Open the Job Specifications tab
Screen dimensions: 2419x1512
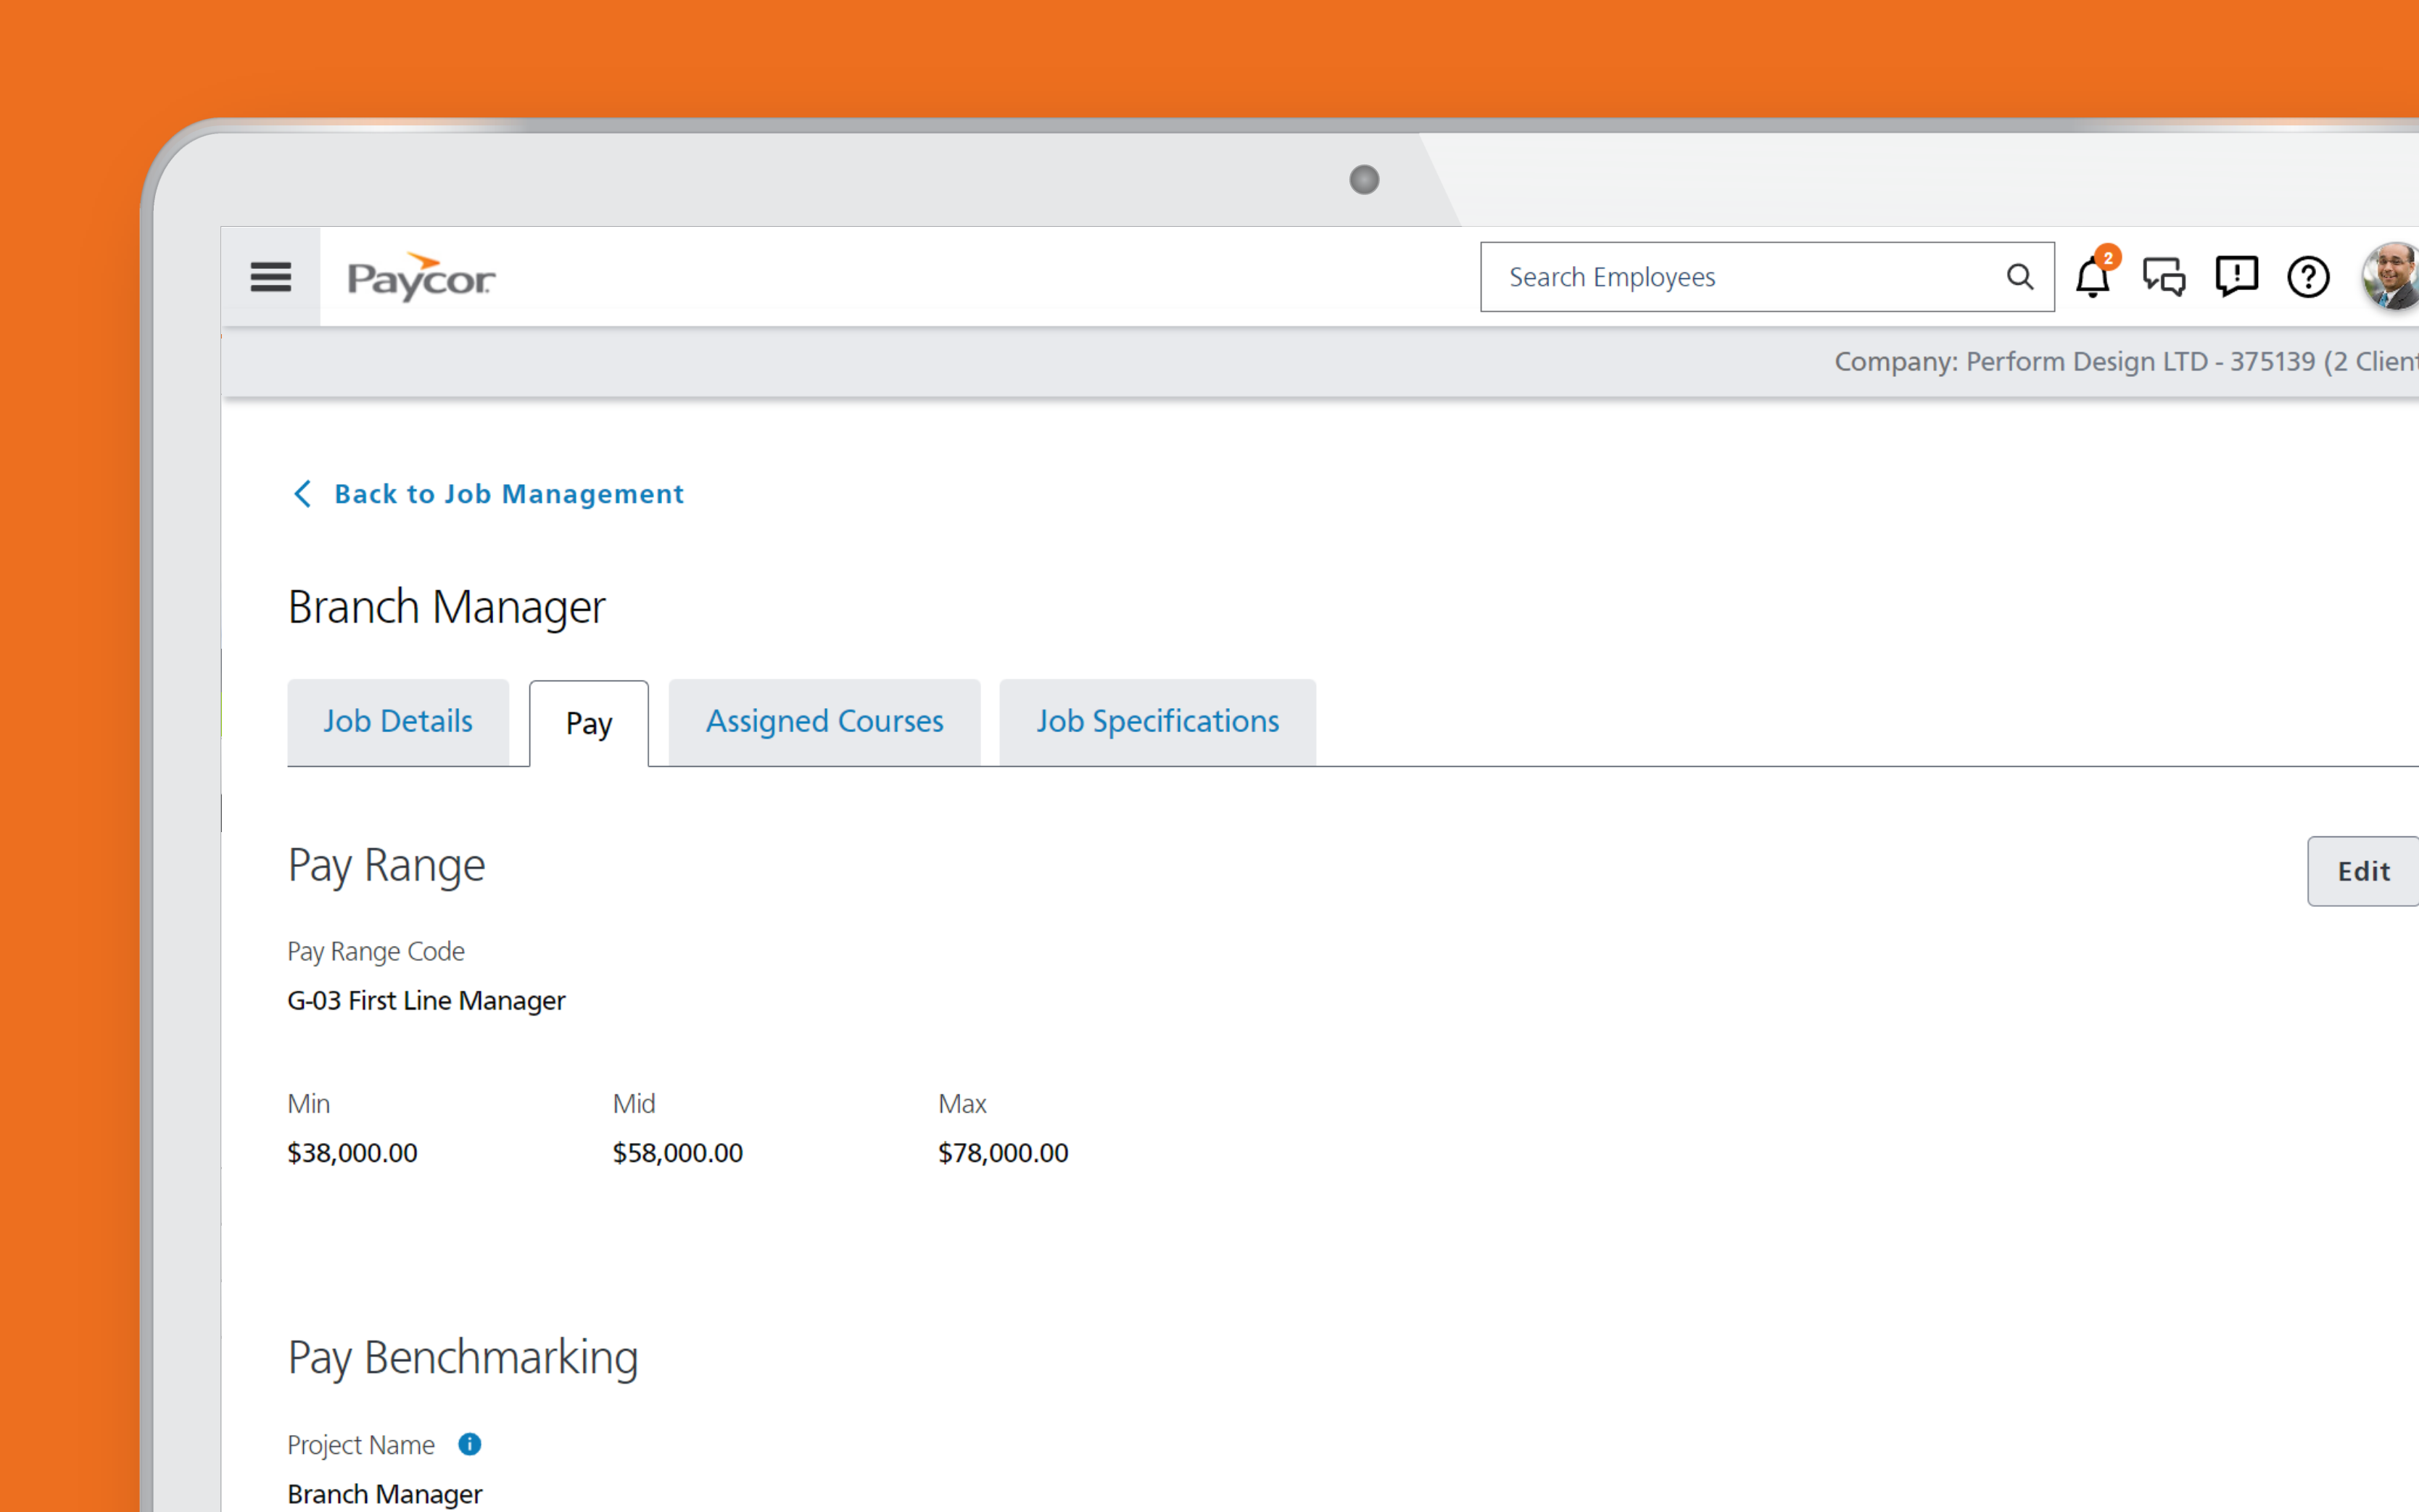pos(1157,722)
